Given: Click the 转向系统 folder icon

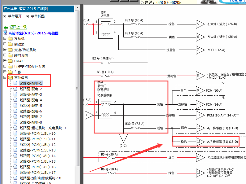Looking at the screenshot, I should click(10, 55).
